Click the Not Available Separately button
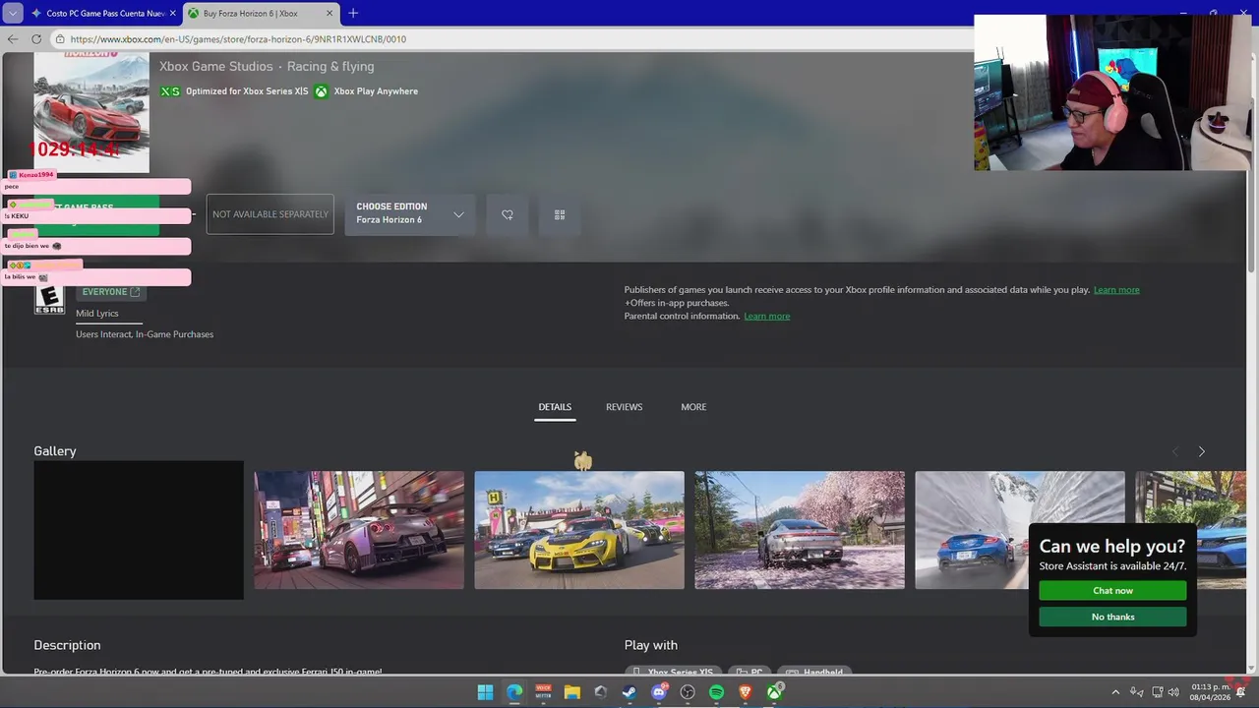Viewport: 1259px width, 708px height. tap(270, 214)
